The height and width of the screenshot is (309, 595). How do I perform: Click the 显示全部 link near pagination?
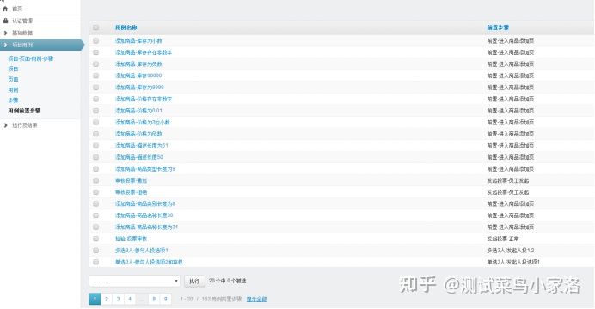point(256,300)
